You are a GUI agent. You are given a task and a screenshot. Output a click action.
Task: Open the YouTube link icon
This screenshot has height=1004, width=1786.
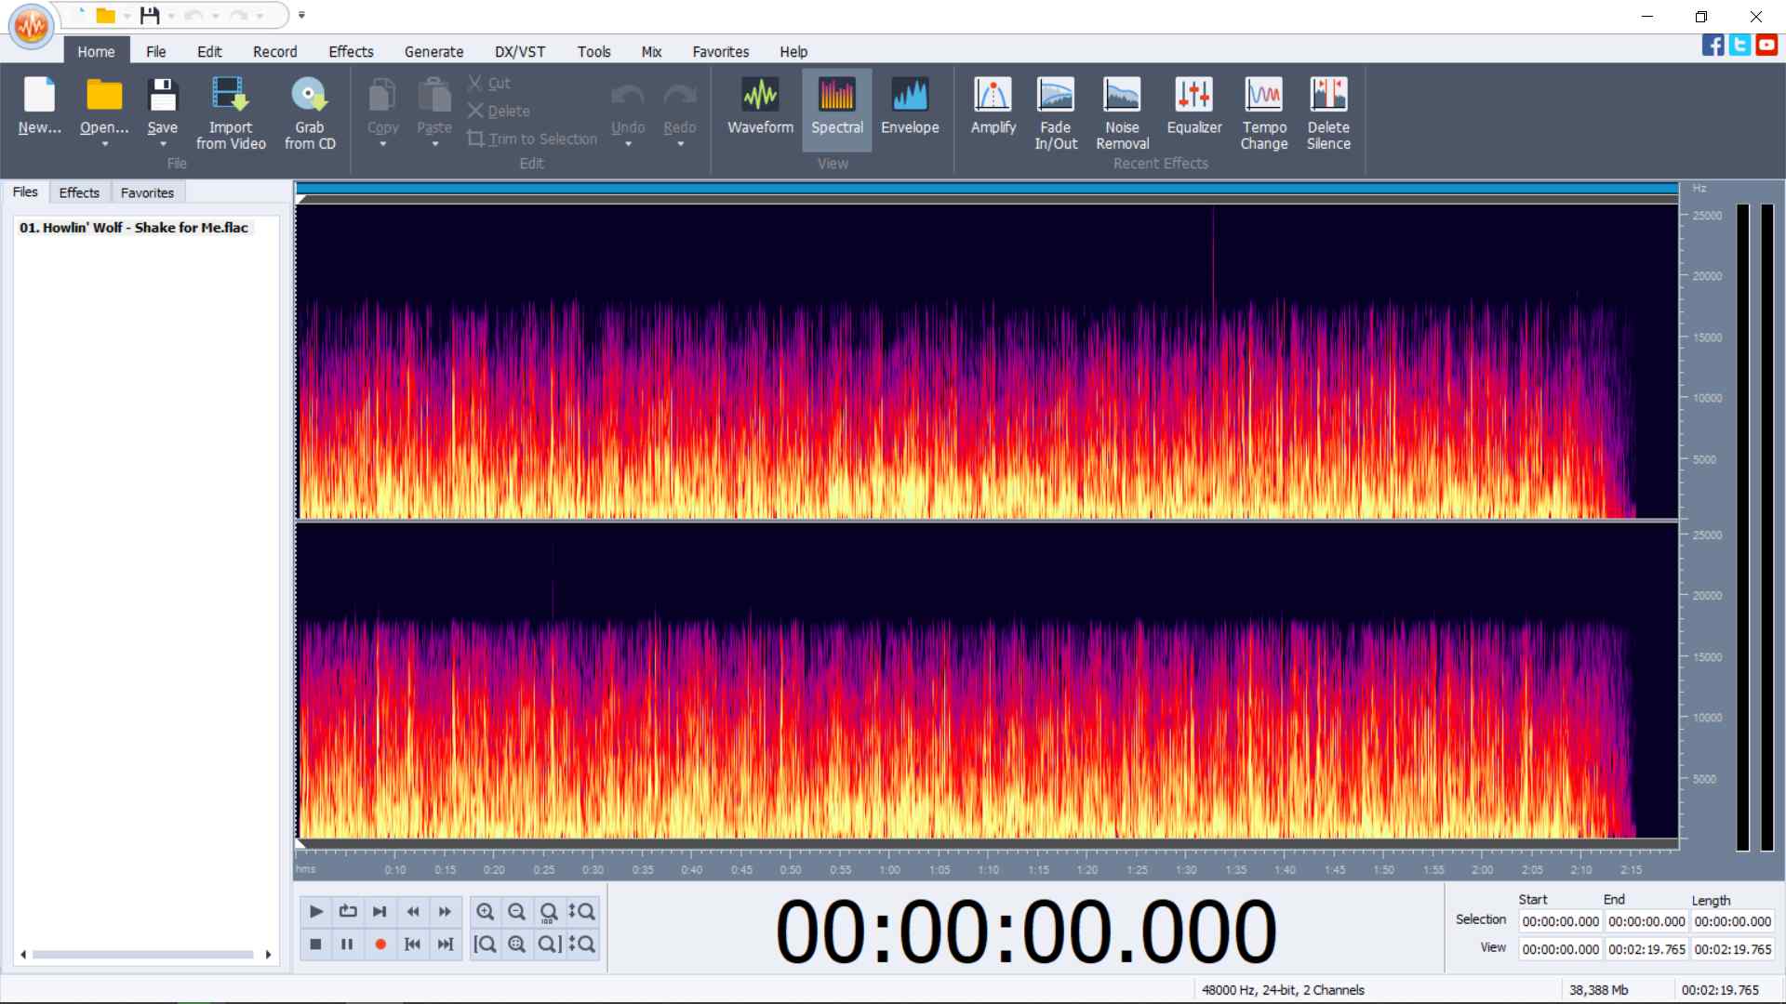(1766, 45)
